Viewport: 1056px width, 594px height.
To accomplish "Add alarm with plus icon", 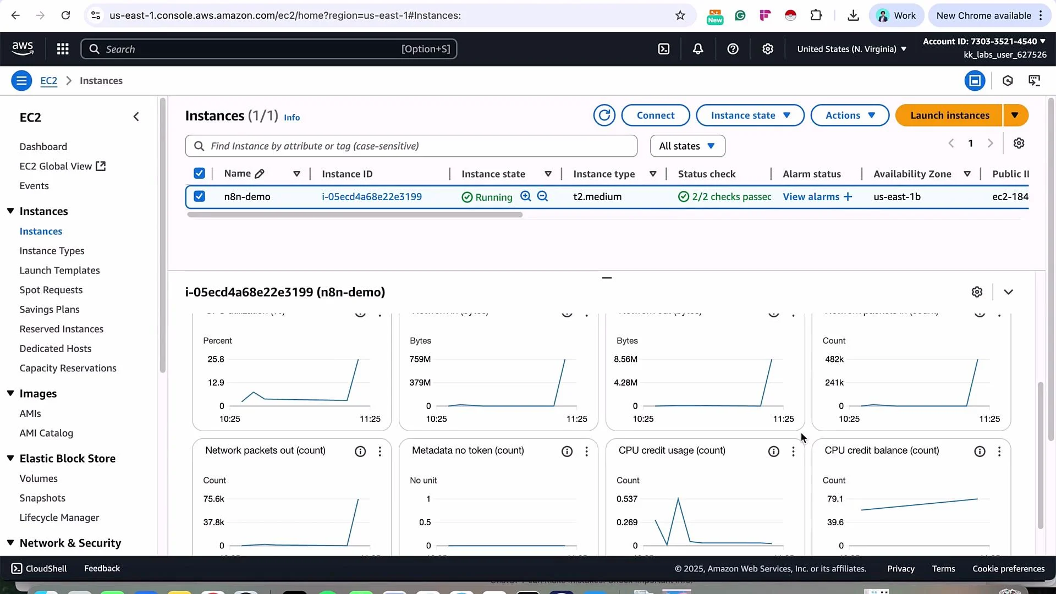I will pyautogui.click(x=848, y=196).
